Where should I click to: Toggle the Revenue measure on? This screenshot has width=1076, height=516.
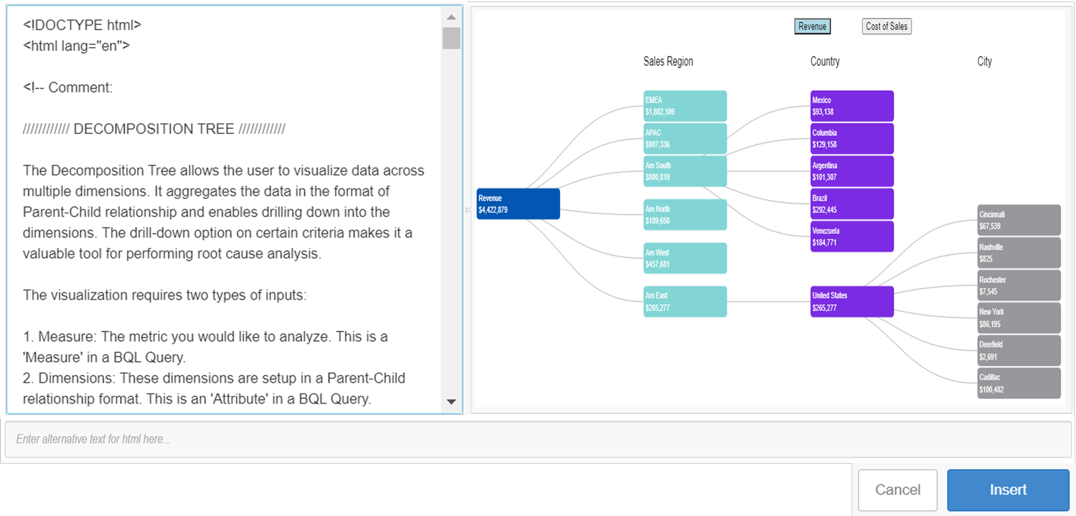click(x=812, y=26)
